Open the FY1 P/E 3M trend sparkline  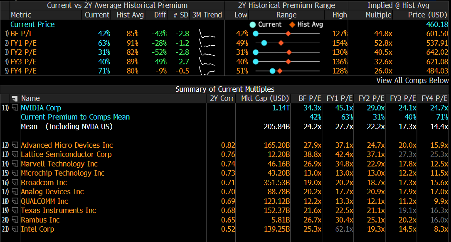click(x=207, y=43)
